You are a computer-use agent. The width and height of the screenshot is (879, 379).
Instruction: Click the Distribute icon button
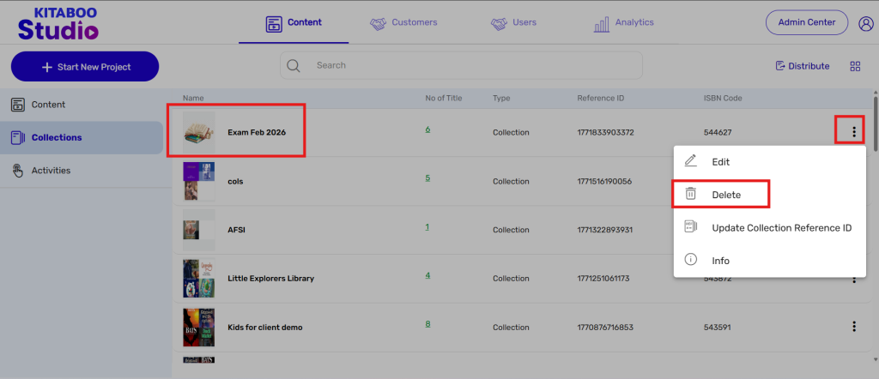pos(803,66)
